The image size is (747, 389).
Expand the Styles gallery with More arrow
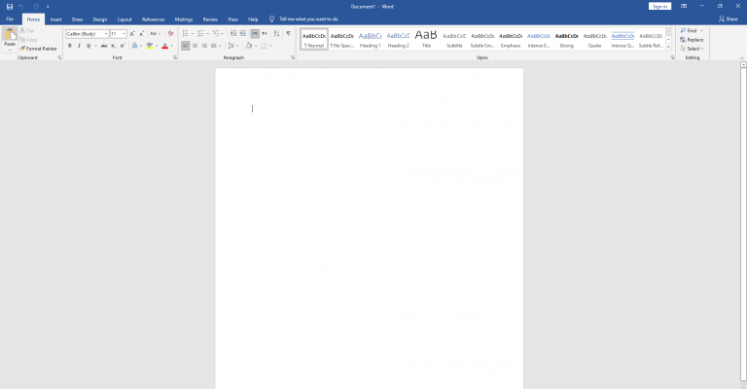click(668, 48)
